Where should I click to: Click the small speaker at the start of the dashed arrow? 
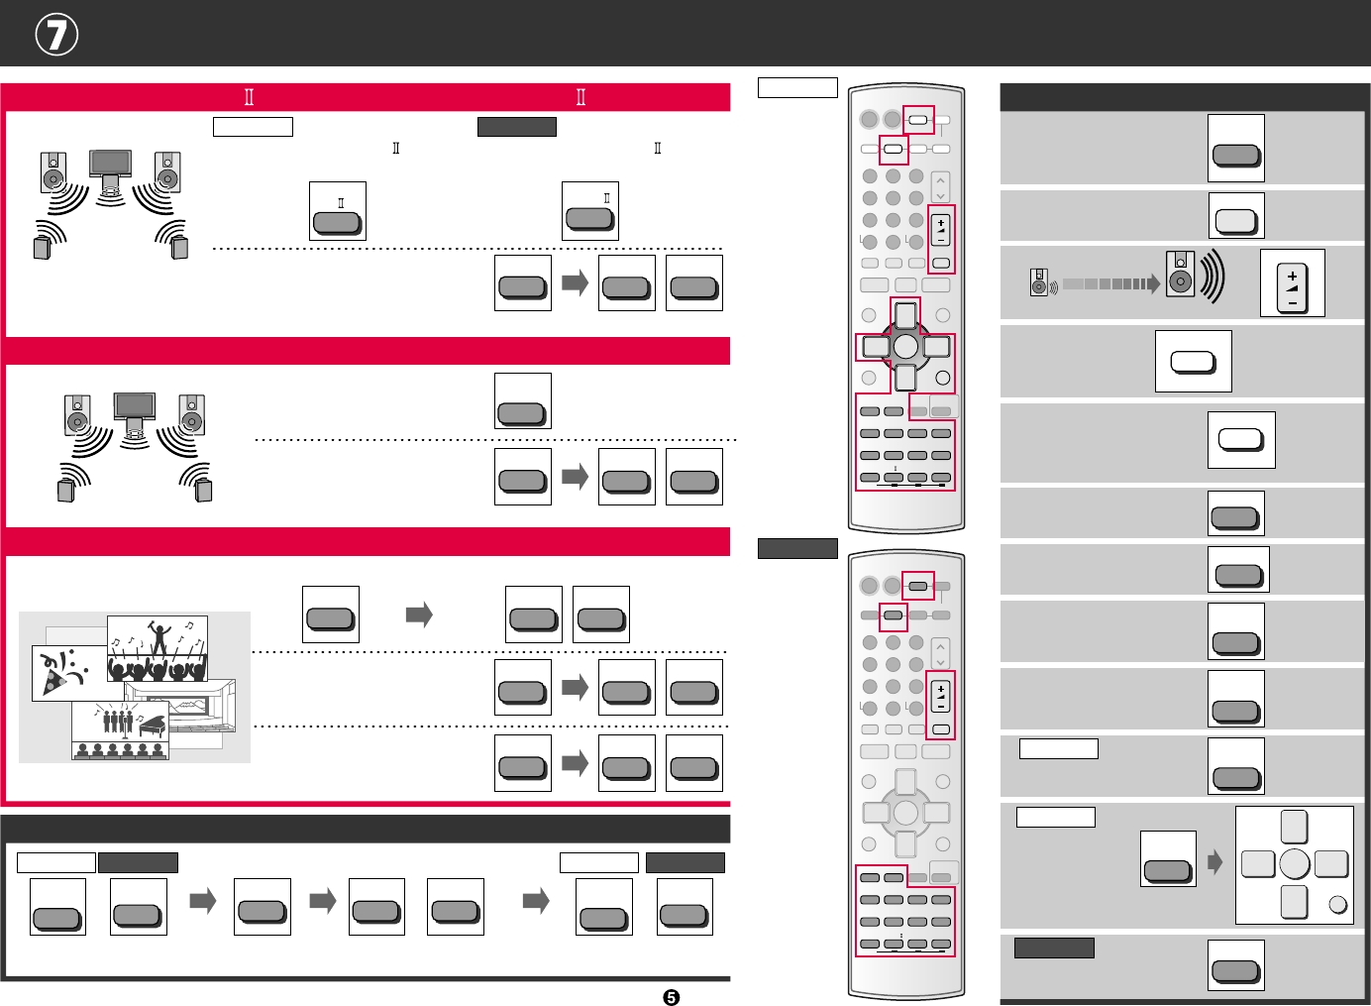[x=1039, y=281]
